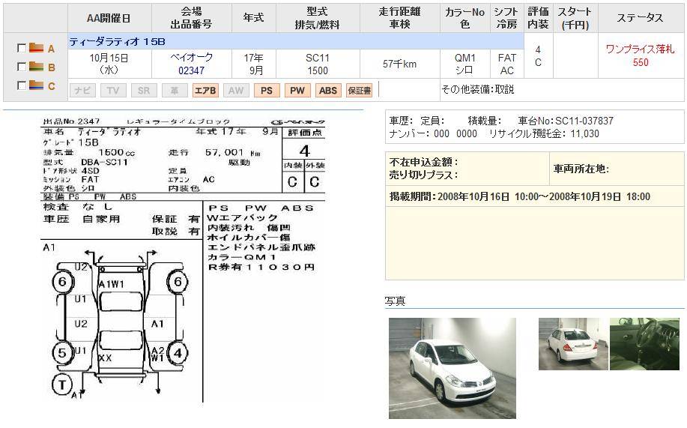Select the 550 winning price value
This screenshot has width=687, height=428.
pos(641,63)
